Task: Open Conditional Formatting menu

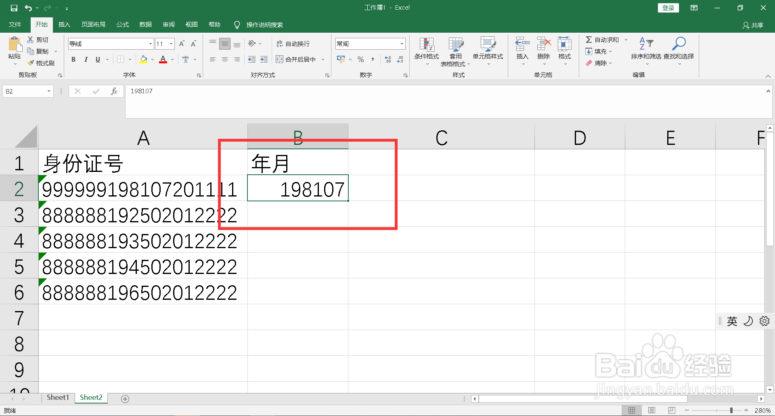Action: 427,51
